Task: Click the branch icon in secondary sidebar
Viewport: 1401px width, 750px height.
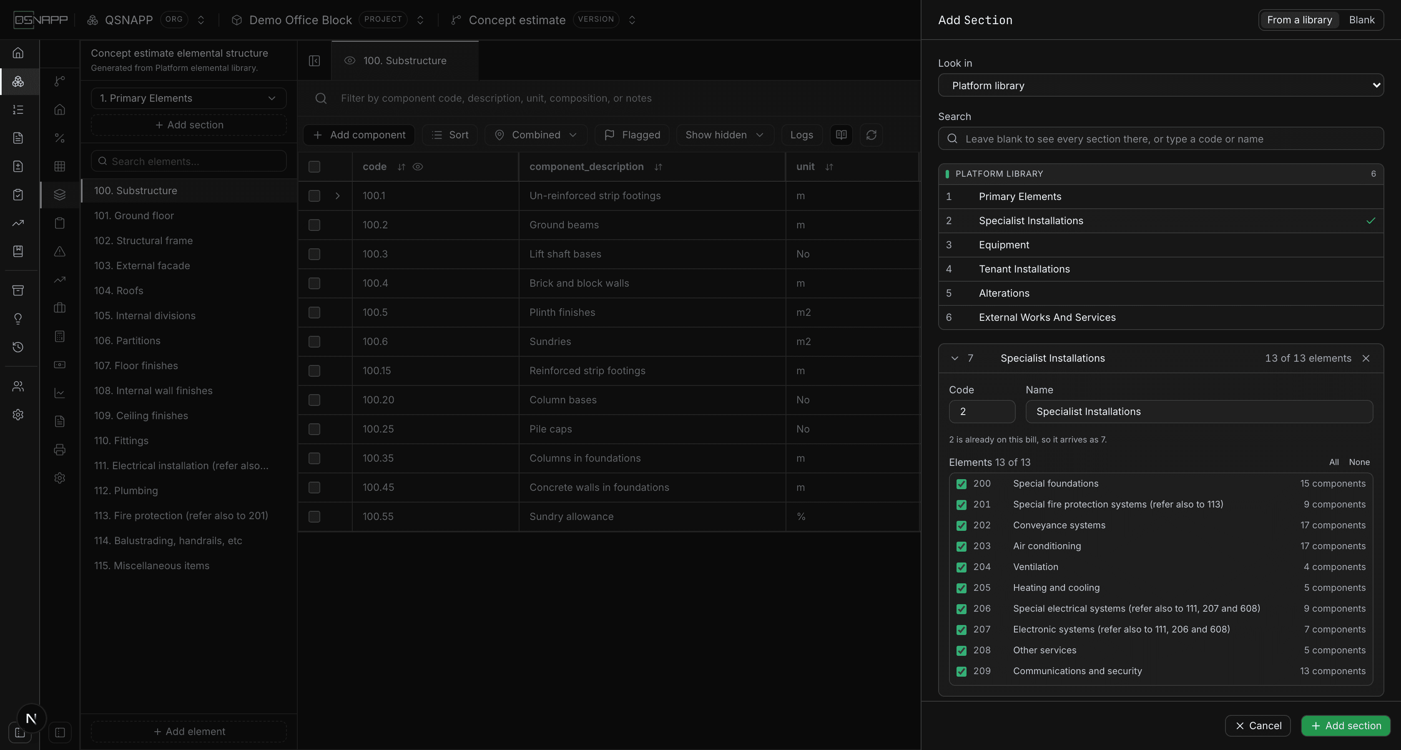Action: coord(60,81)
